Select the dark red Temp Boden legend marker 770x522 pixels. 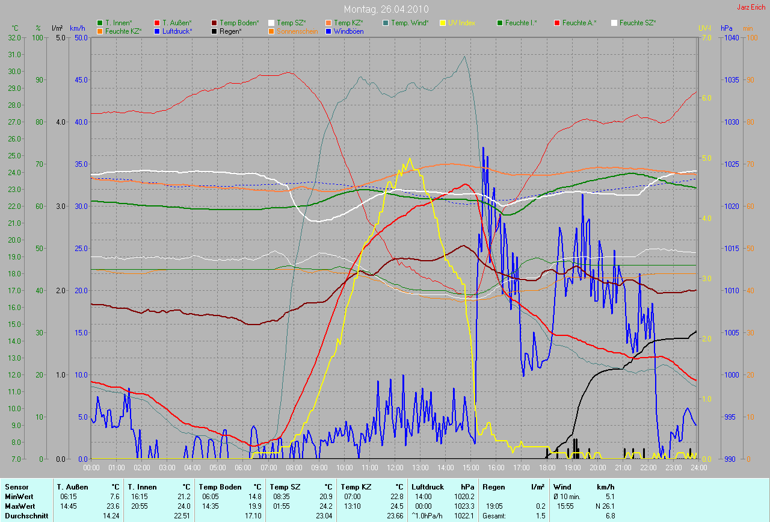214,23
